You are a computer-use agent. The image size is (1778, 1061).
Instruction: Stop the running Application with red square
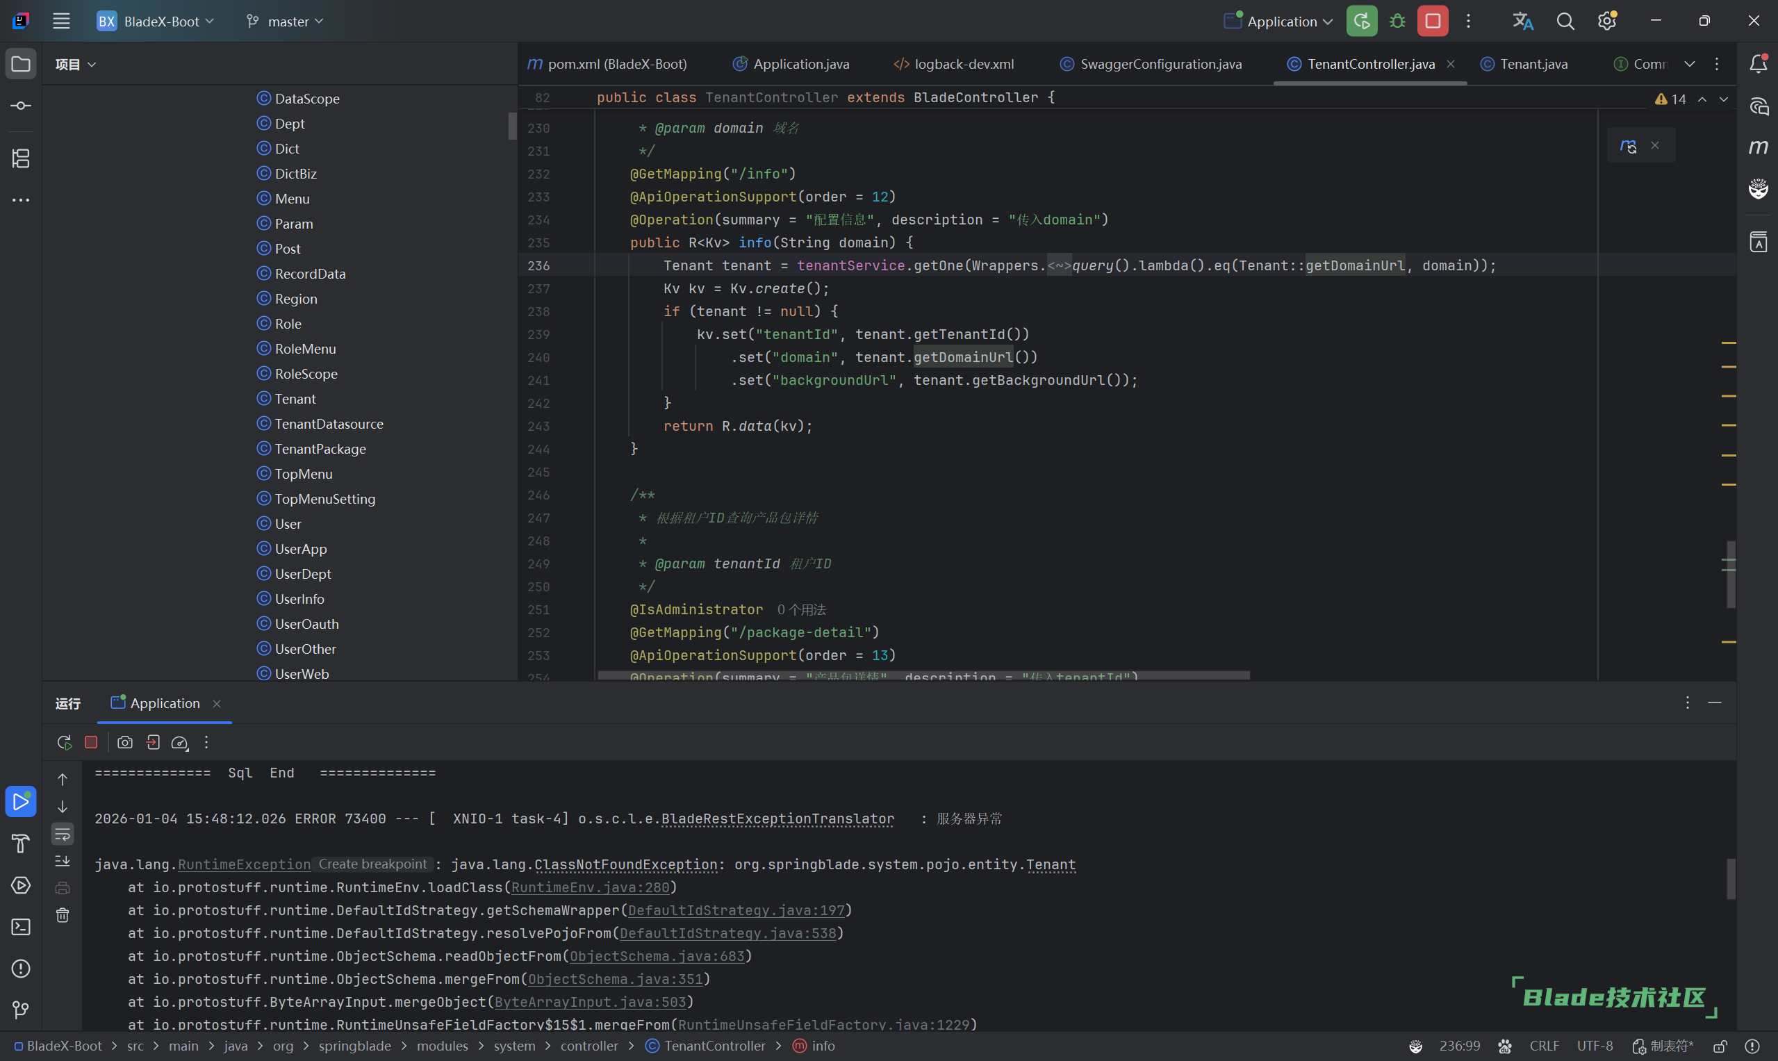[1433, 22]
